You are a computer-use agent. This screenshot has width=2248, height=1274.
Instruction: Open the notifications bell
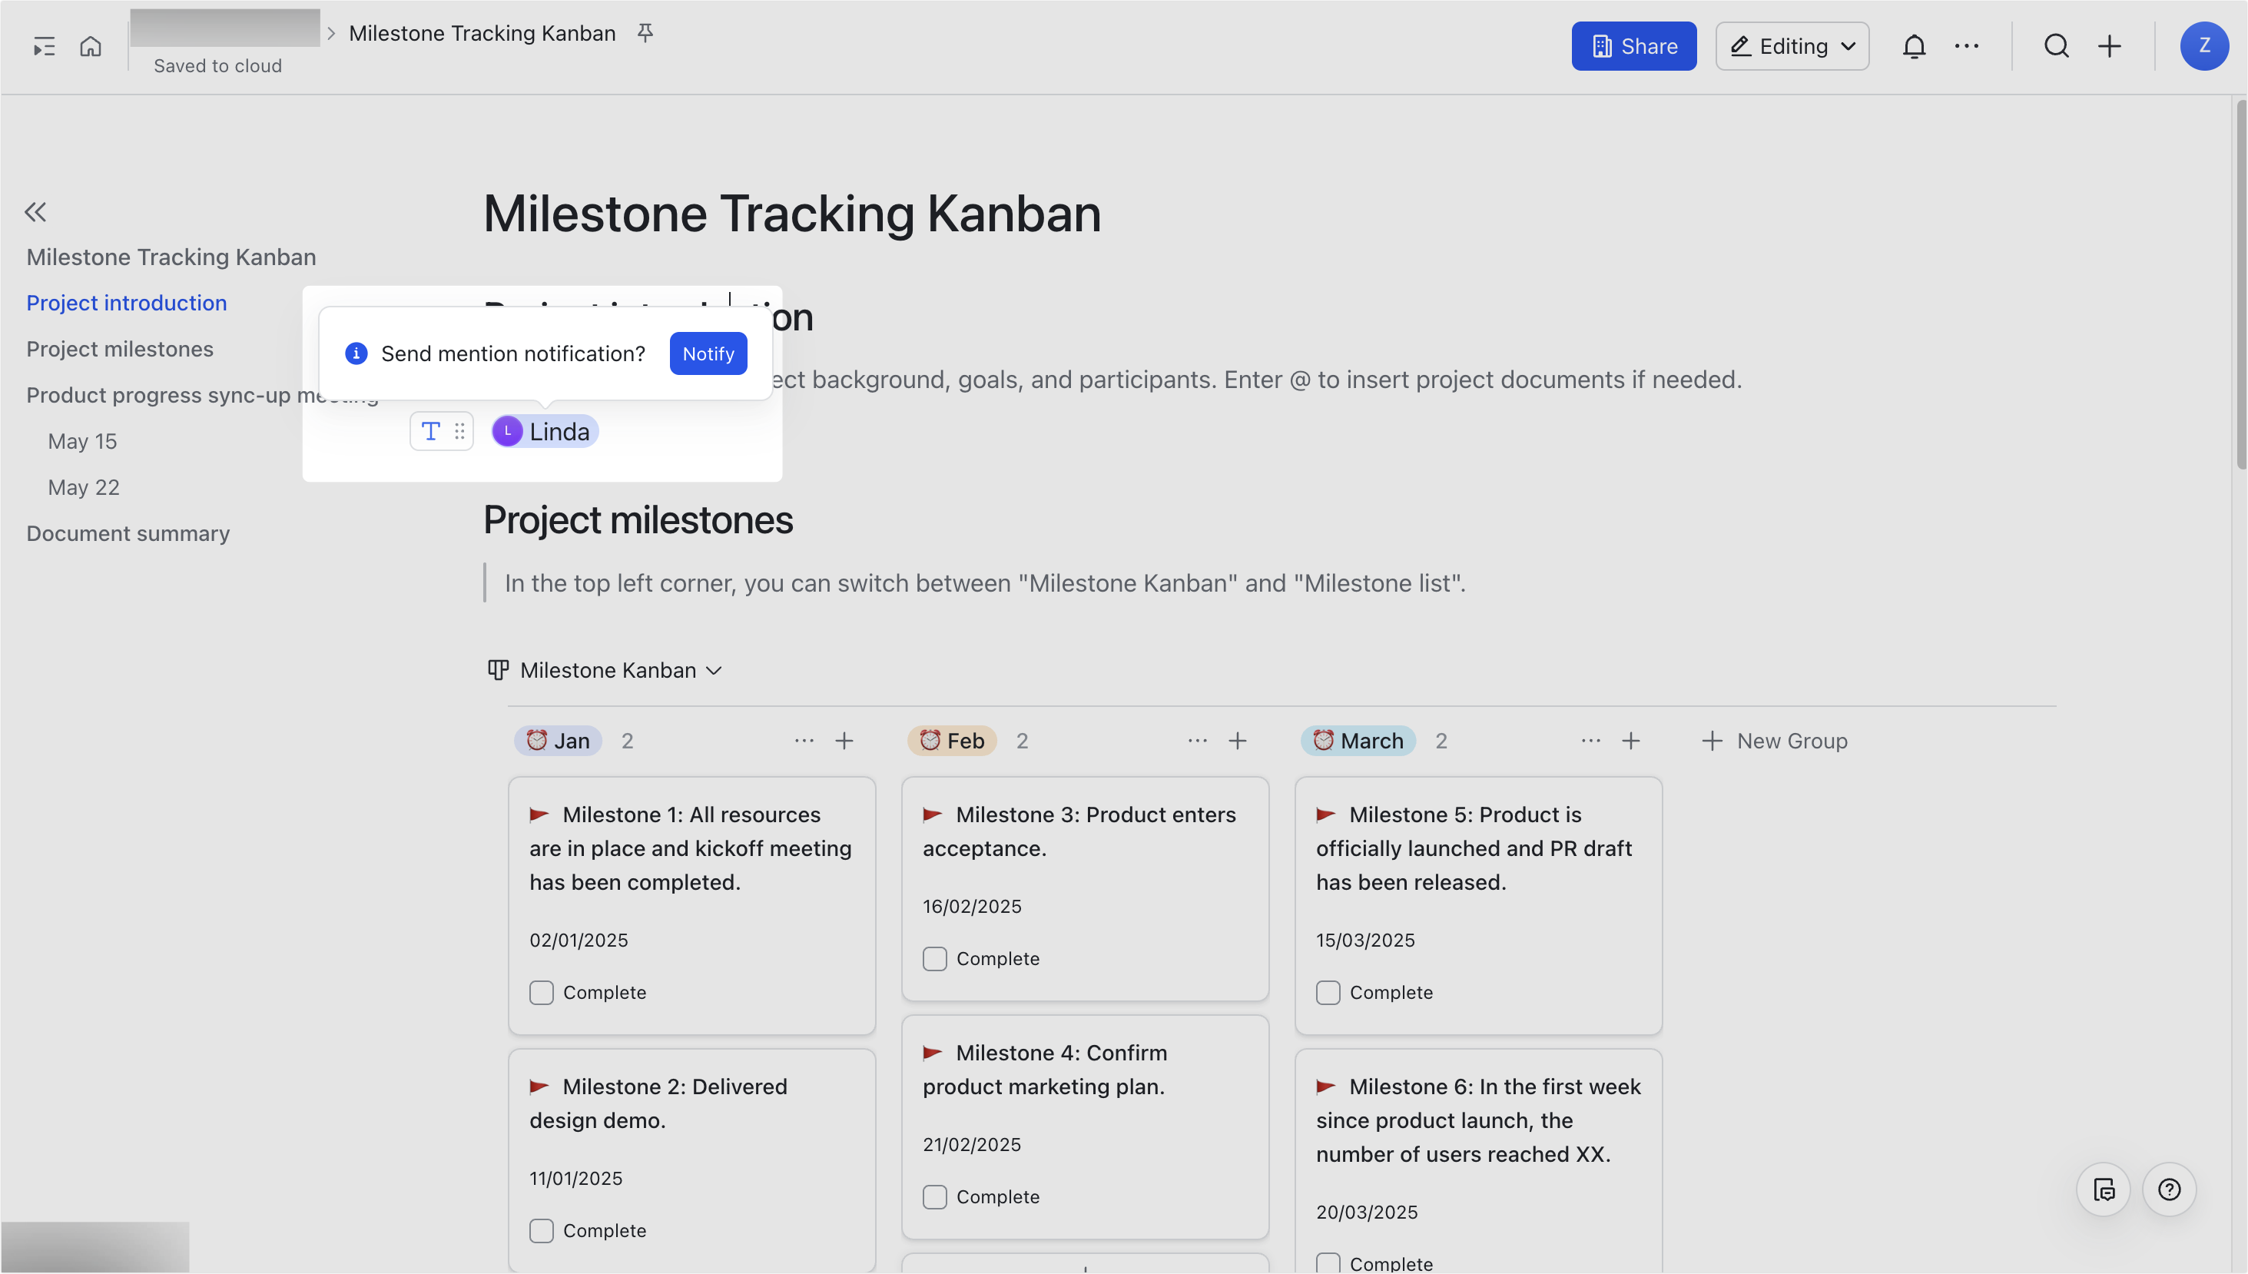pos(1914,46)
